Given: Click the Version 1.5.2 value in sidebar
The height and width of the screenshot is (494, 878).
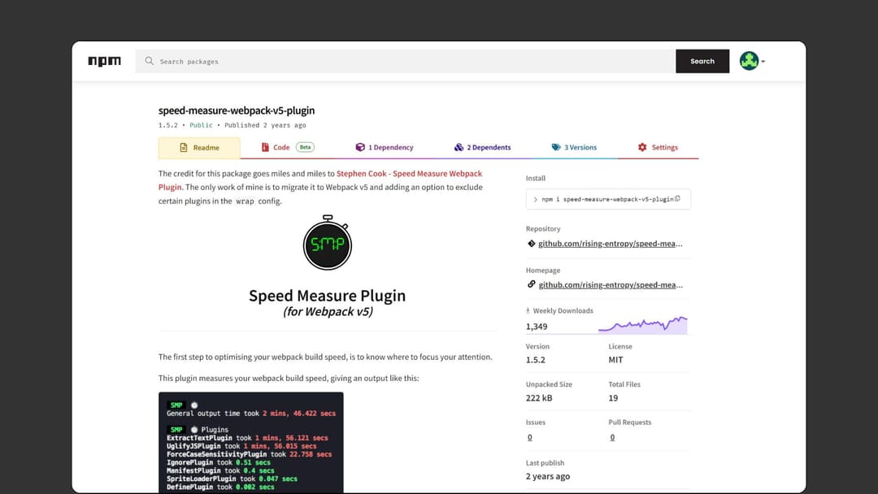Looking at the screenshot, I should [535, 360].
